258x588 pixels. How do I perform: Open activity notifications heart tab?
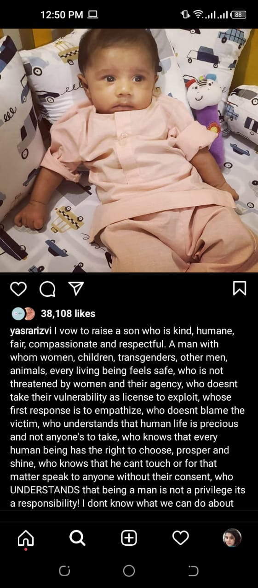point(181,538)
